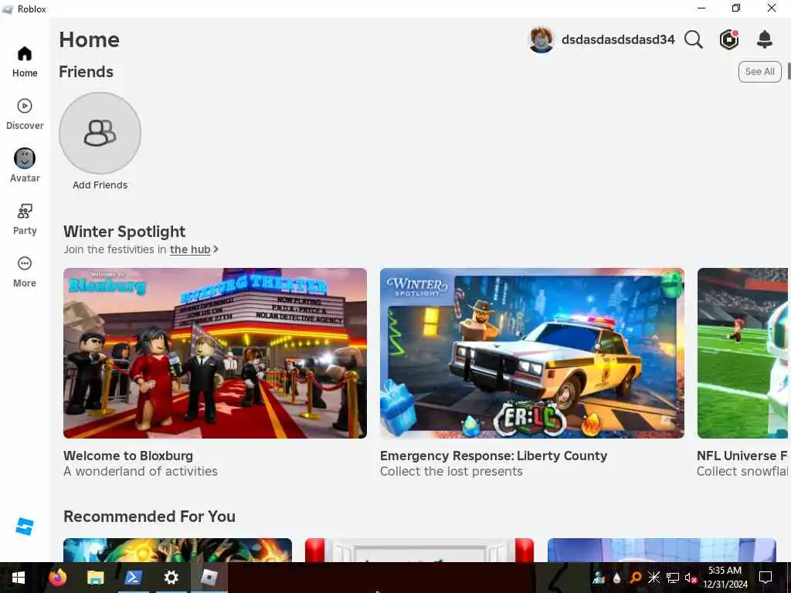Click the Add Friends circle icon

(100, 133)
